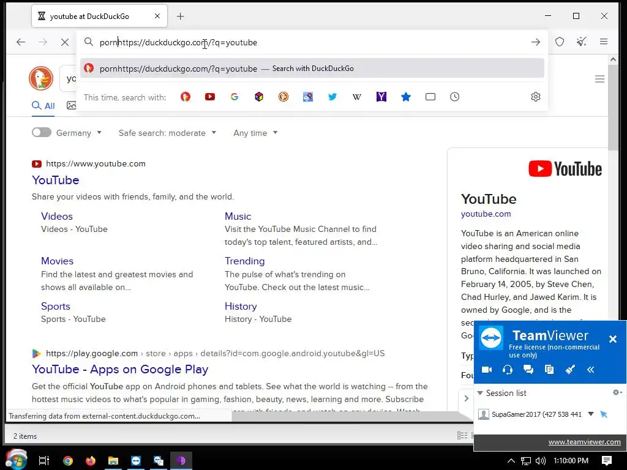Open Chrome from the taskbar
This screenshot has width=627, height=470.
[68, 461]
